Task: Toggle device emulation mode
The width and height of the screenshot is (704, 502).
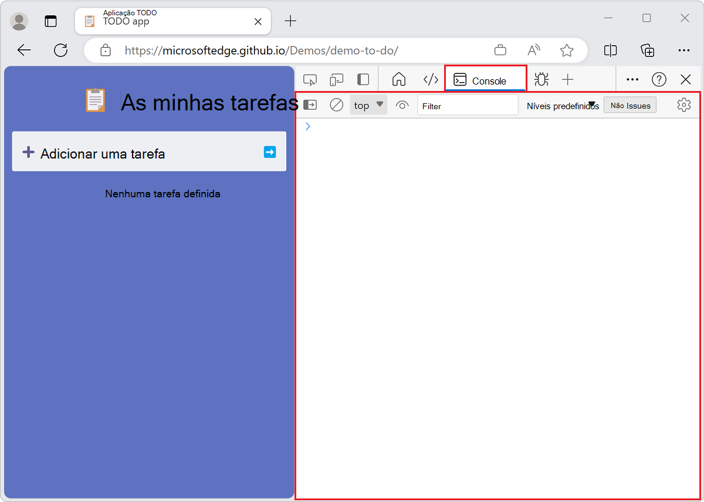Action: (x=336, y=79)
